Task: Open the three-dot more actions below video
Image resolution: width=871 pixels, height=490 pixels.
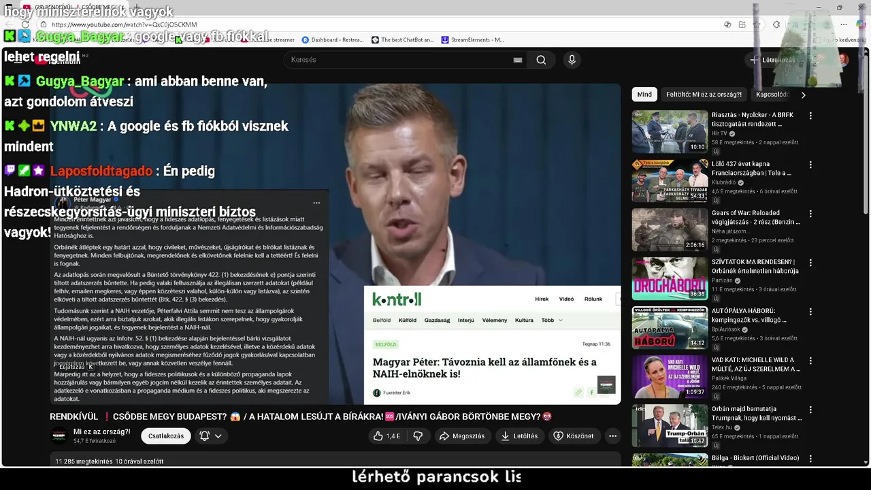Action: tap(612, 436)
